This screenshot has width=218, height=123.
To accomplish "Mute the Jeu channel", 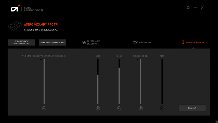I will [98, 108].
